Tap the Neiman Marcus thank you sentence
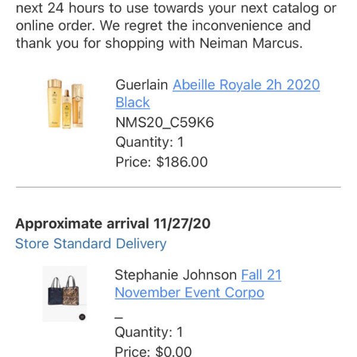Viewport: 357px width, 357px height. click(x=159, y=43)
